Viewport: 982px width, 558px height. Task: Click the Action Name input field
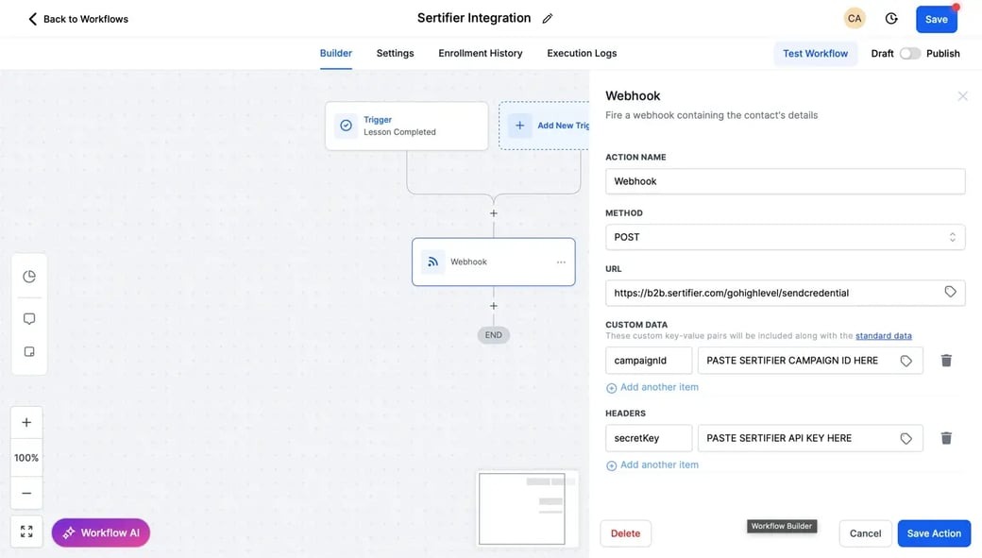point(785,181)
